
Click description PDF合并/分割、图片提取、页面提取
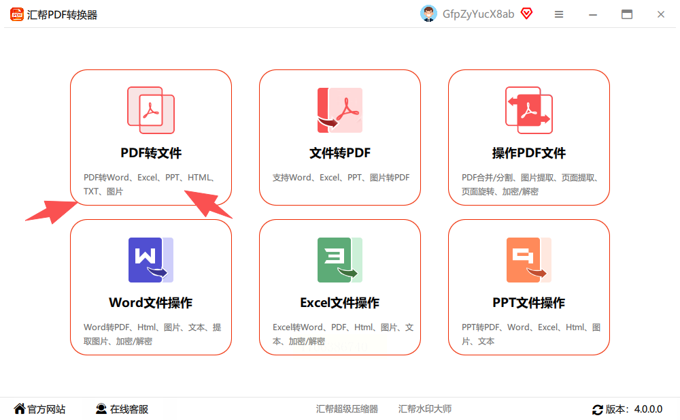coord(530,184)
